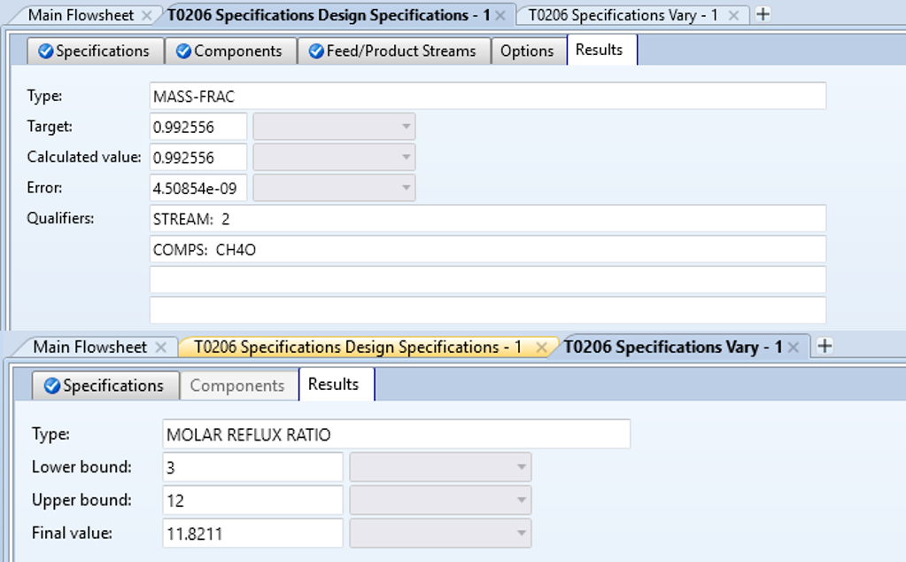Click the Upper bound value field

252,501
